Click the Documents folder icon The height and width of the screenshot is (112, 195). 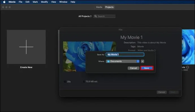click(108, 61)
